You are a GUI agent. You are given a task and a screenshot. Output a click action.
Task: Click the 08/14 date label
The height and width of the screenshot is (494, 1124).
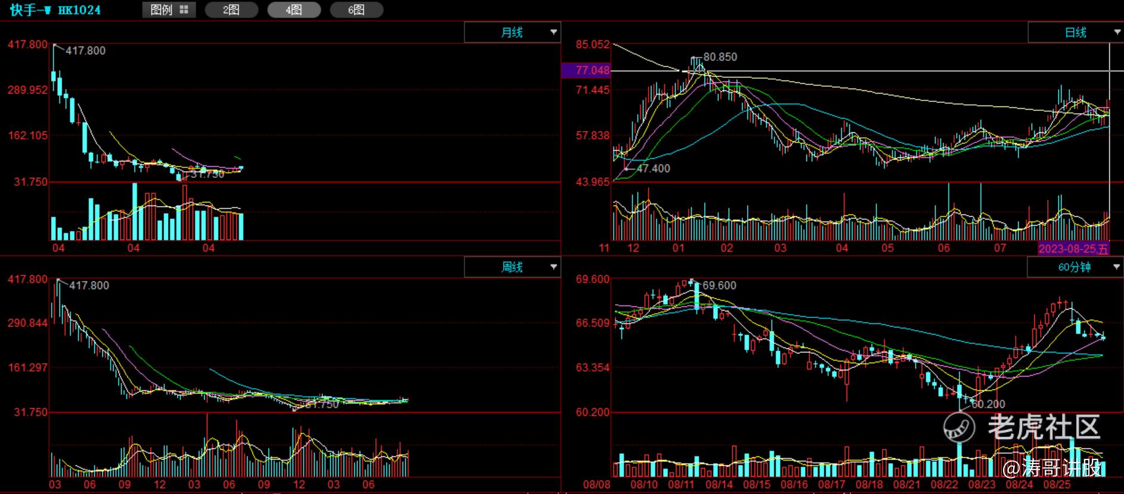719,485
